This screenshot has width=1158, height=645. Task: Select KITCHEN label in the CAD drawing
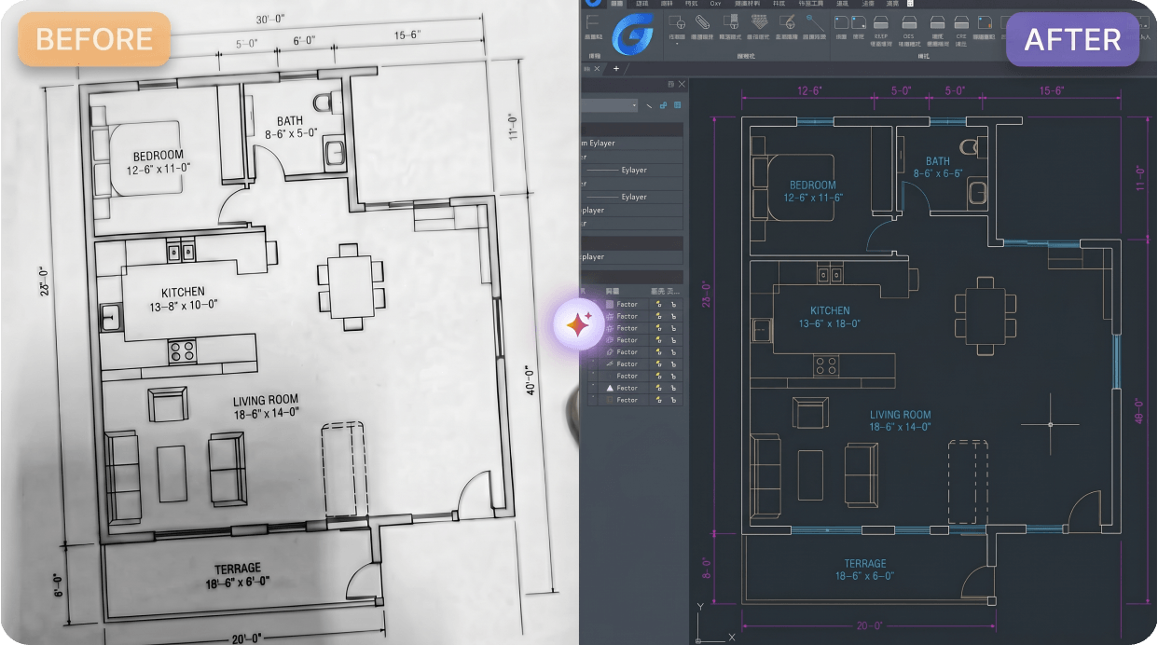pyautogui.click(x=830, y=310)
